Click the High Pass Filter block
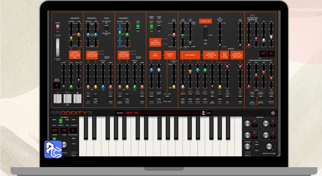 coord(224,55)
